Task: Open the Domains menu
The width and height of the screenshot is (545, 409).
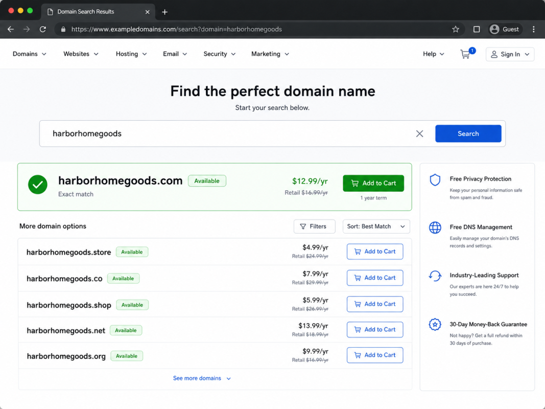Action: [x=30, y=54]
